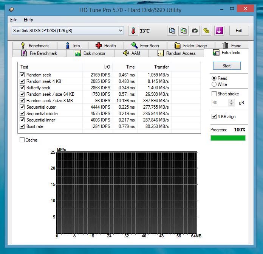Click the 2169 IOPS value
263x254 pixels.
tap(100, 75)
